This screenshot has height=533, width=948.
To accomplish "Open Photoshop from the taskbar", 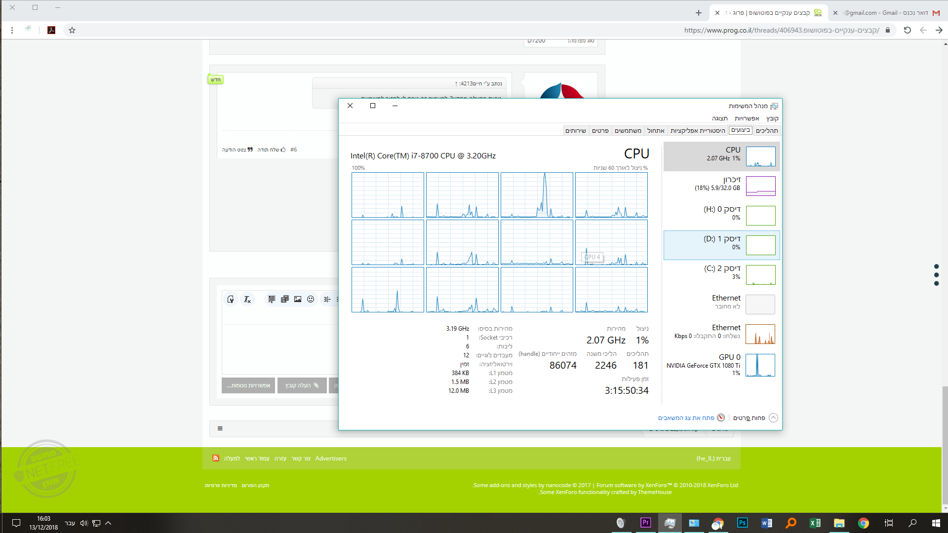I will tap(742, 523).
